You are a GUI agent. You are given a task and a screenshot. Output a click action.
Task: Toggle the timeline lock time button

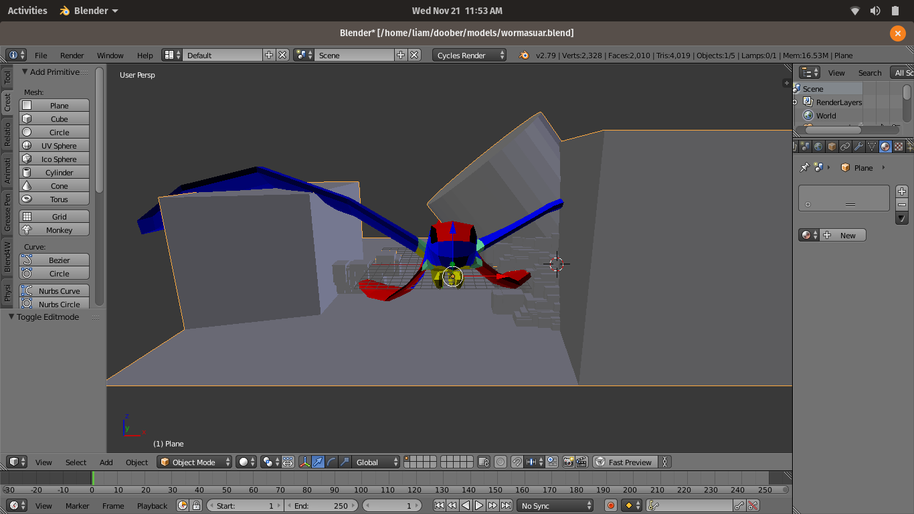point(196,506)
